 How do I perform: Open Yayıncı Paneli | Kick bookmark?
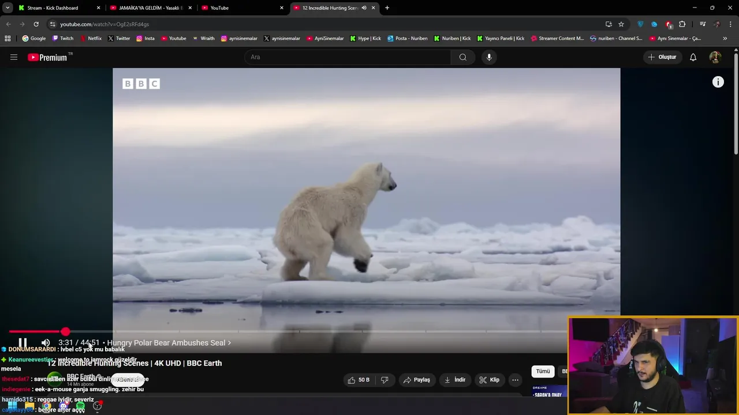(501, 38)
